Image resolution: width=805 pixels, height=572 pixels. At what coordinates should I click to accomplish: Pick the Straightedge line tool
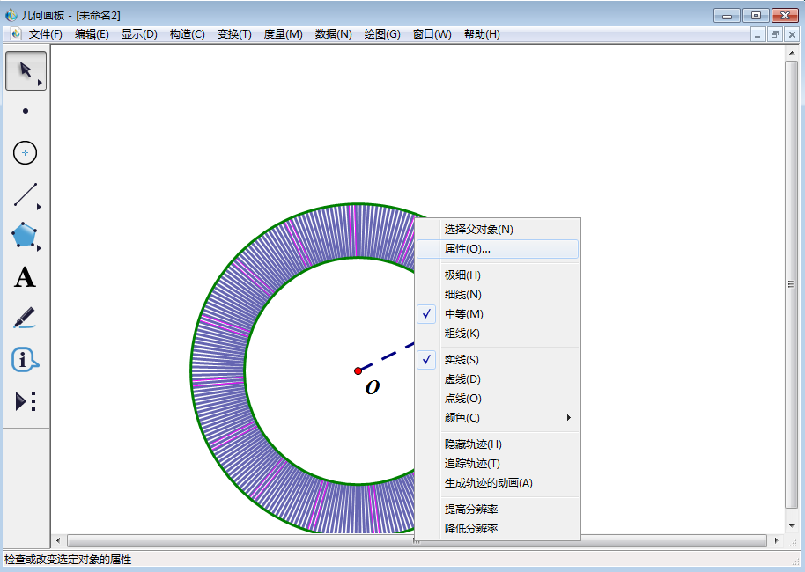[x=26, y=194]
